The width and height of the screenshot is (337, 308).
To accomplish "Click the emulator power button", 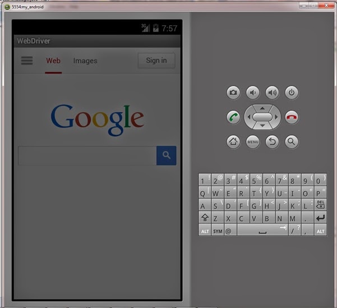I will tap(292, 93).
